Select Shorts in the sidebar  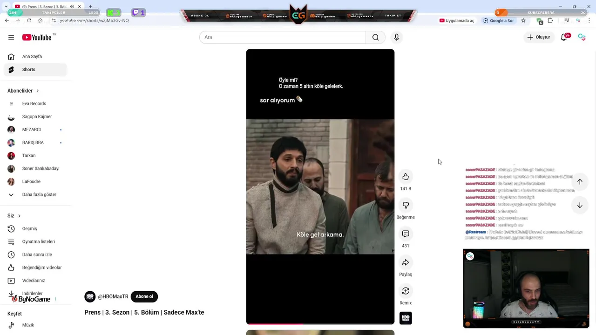click(x=35, y=70)
